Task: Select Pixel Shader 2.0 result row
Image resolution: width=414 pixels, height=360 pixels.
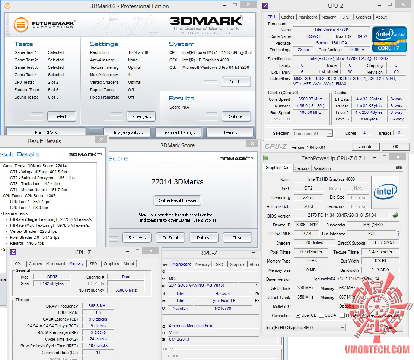Action: [35, 237]
